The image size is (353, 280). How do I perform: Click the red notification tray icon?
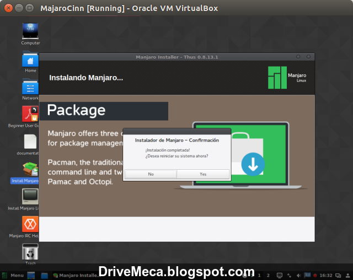pos(315,276)
